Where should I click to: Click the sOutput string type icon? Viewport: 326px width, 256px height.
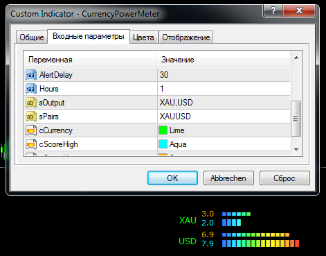(31, 103)
